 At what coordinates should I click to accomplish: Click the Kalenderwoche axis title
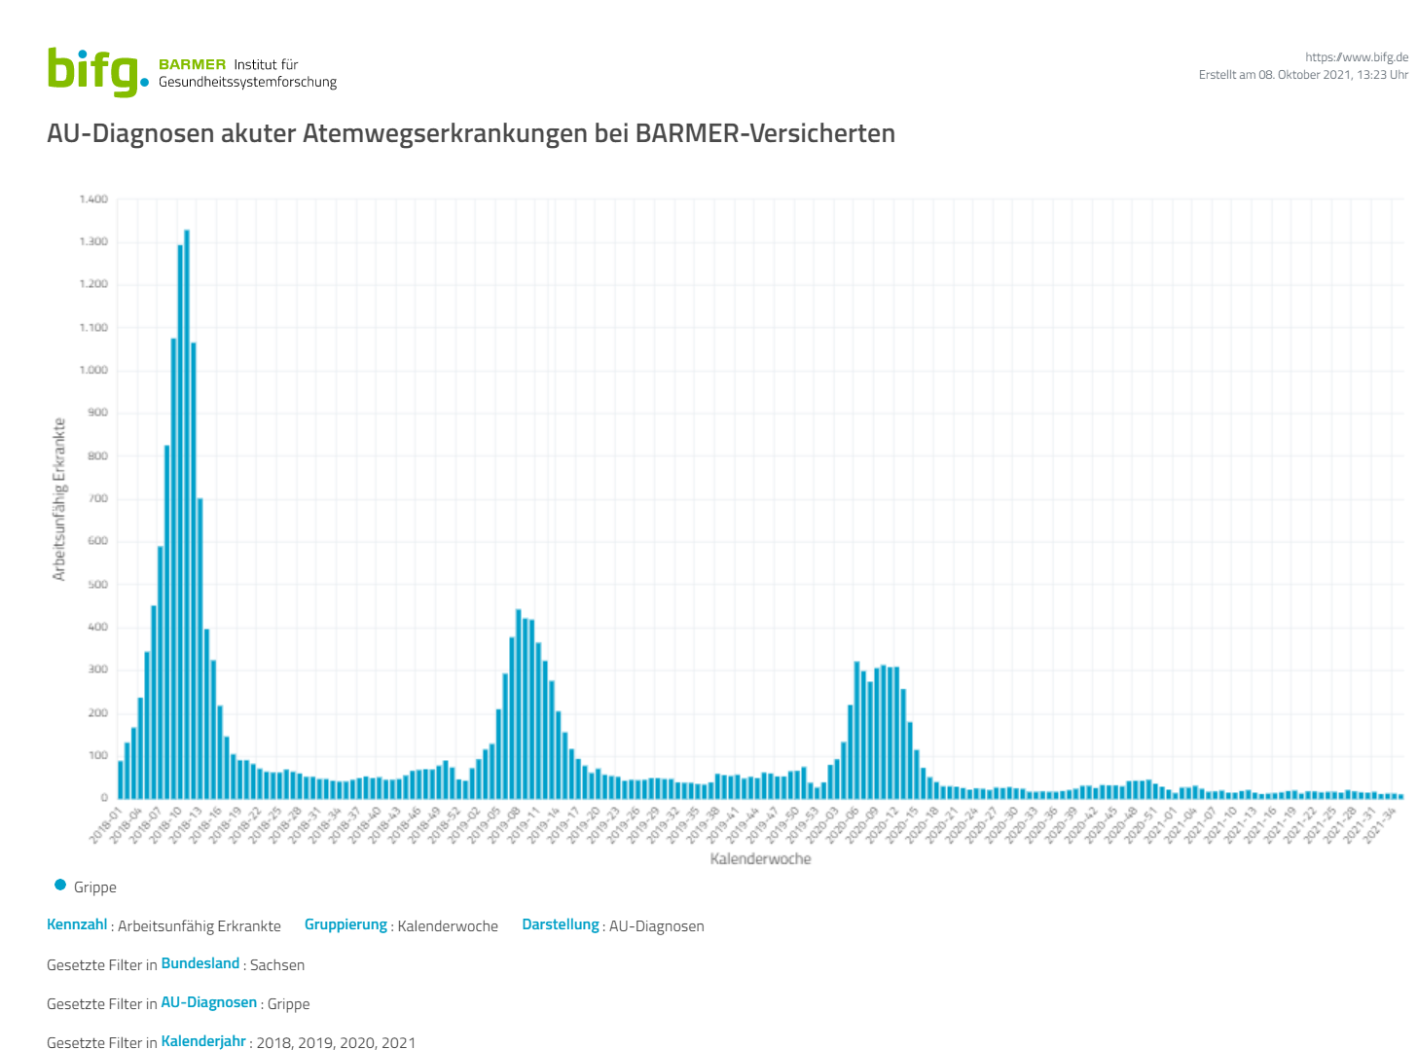(760, 858)
